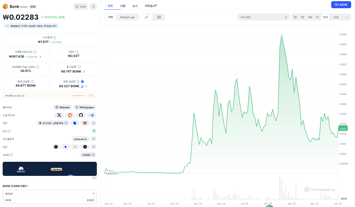Add Bonk to watchlist via star icon
This screenshot has width=355, height=207.
[x=81, y=6]
